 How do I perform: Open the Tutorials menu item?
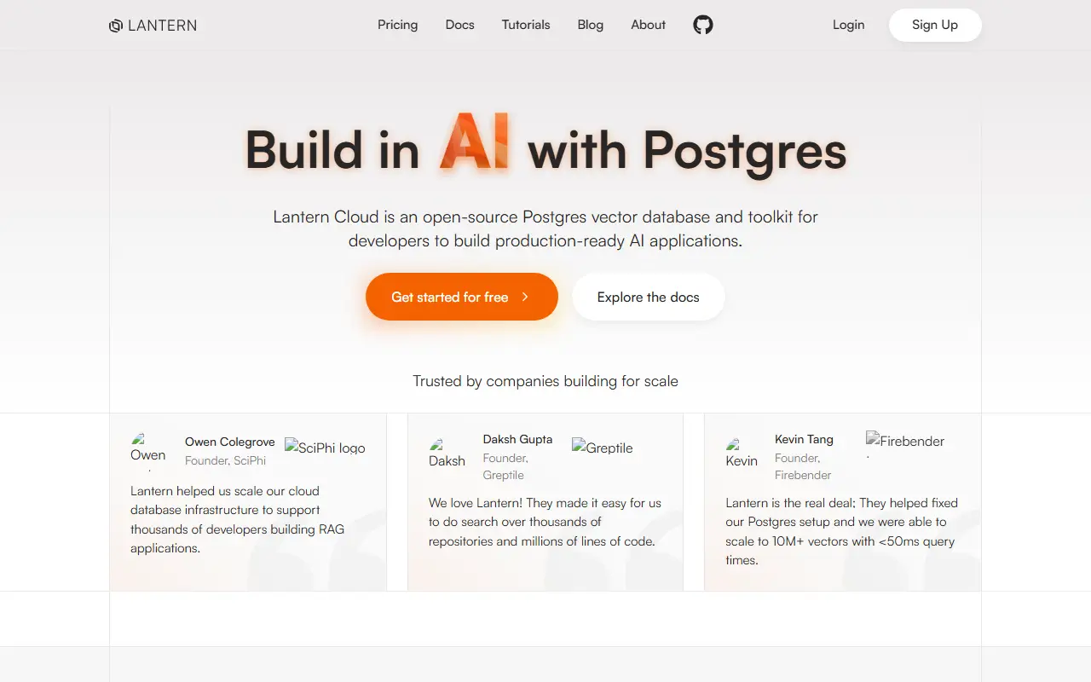tap(526, 25)
